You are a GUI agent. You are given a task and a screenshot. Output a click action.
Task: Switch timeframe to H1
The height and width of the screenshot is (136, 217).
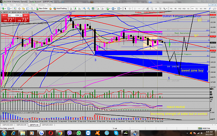coord(188,9)
